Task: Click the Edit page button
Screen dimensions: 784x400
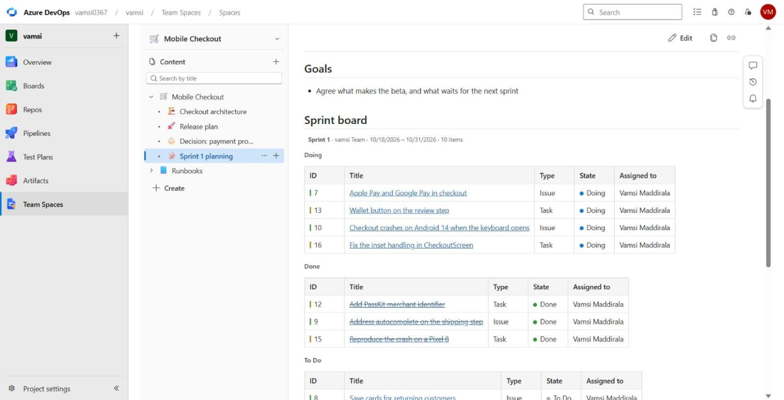Action: point(680,38)
